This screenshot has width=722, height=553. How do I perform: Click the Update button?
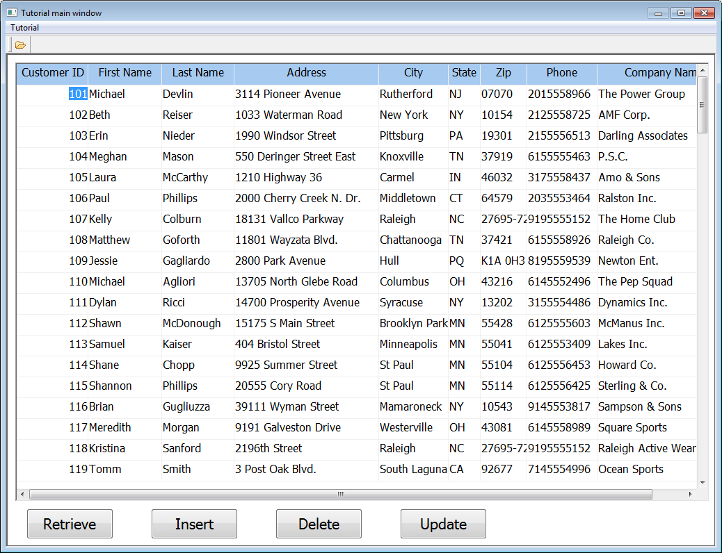(x=443, y=524)
